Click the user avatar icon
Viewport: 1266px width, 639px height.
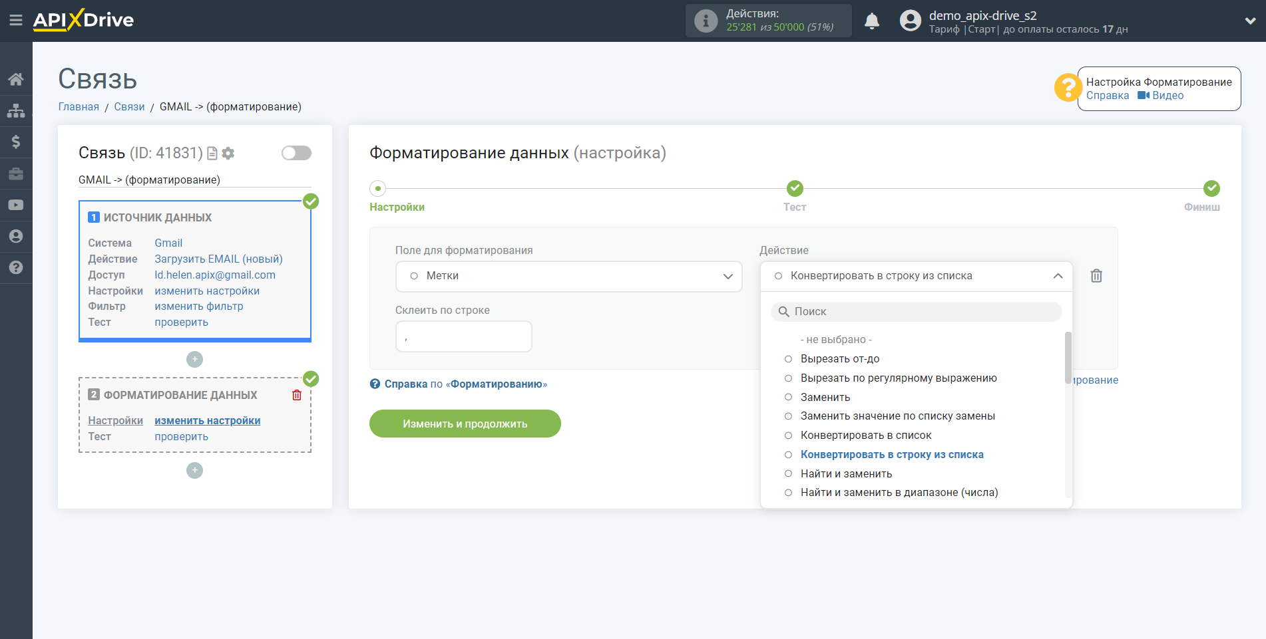pos(910,21)
